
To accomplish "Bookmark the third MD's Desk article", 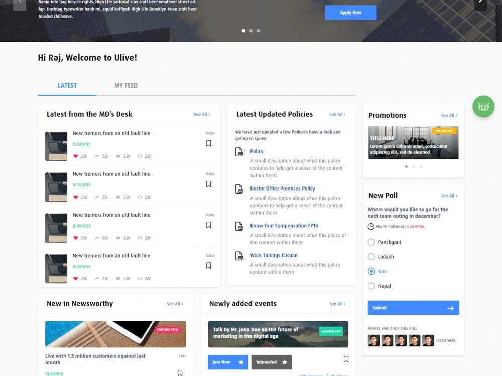I will (x=209, y=225).
